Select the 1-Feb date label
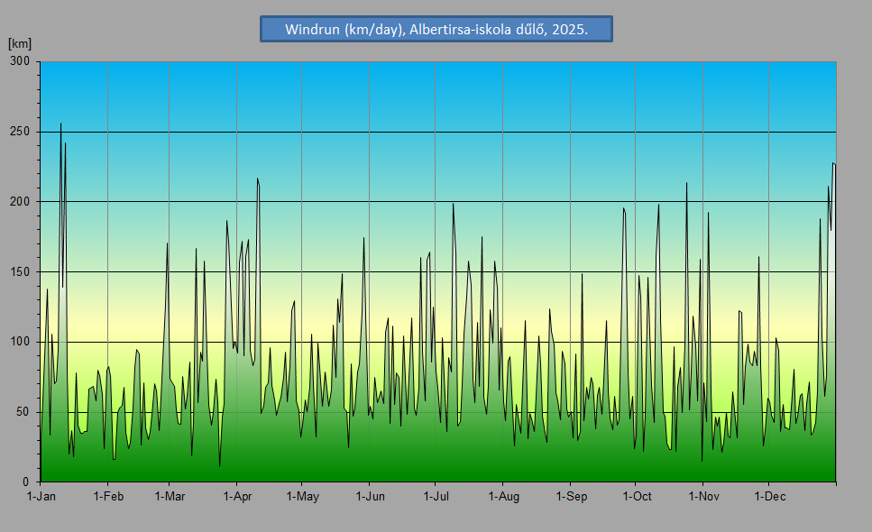 (108, 496)
